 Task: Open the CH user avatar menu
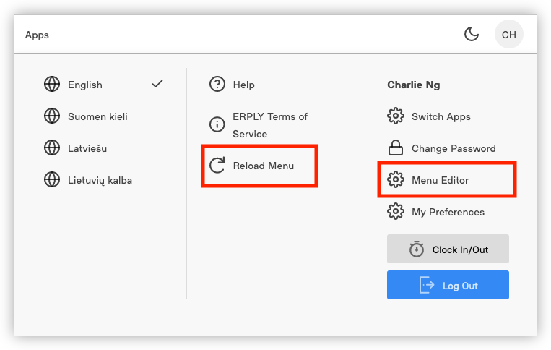(509, 35)
